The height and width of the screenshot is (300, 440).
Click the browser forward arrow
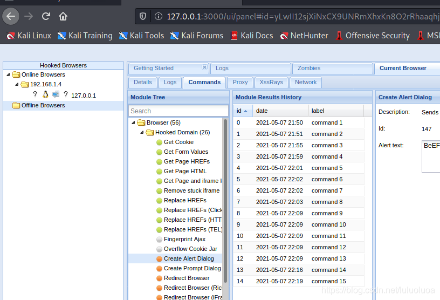[x=29, y=16]
